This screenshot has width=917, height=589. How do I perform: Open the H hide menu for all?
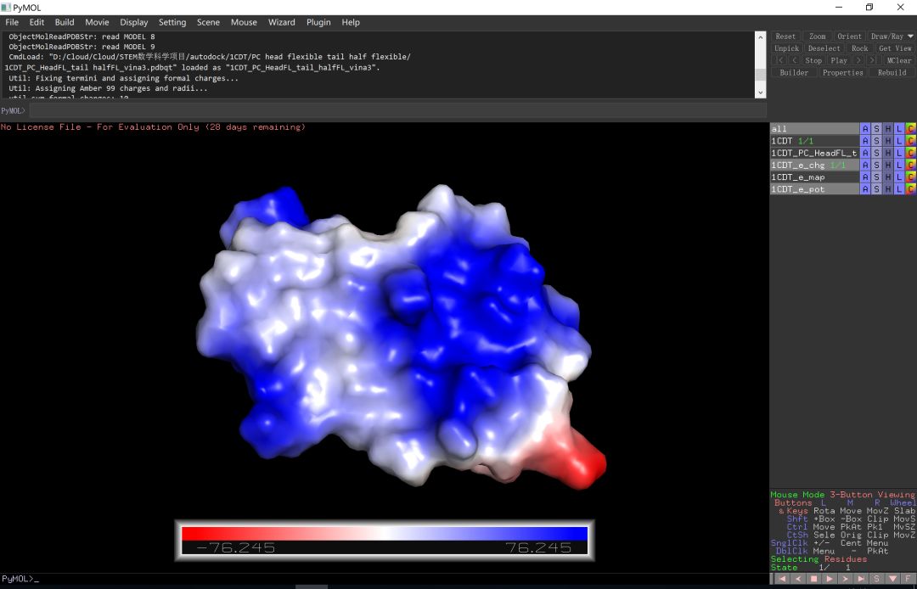pos(888,128)
